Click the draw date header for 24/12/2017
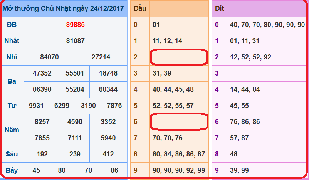The width and height of the screenshot is (309, 180). pyautogui.click(x=64, y=8)
